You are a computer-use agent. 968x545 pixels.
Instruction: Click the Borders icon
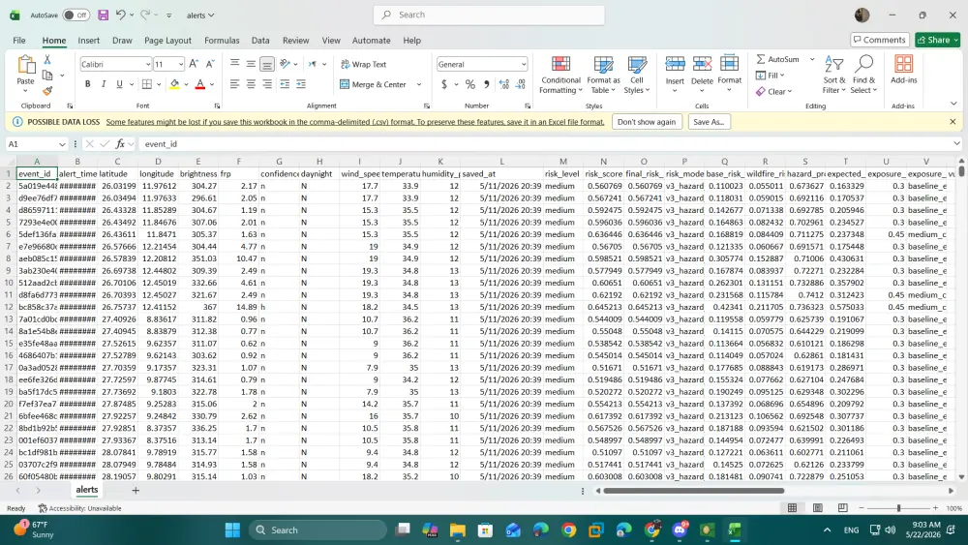(x=147, y=84)
